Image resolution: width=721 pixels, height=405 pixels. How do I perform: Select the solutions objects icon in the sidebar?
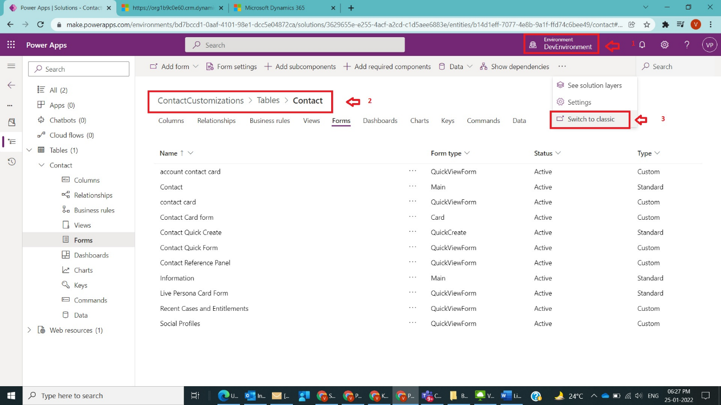coord(11,141)
